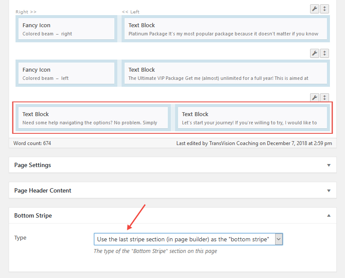Open the Bottom Stripe Type dropdown
Image resolution: width=345 pixels, height=278 pixels.
[188, 239]
